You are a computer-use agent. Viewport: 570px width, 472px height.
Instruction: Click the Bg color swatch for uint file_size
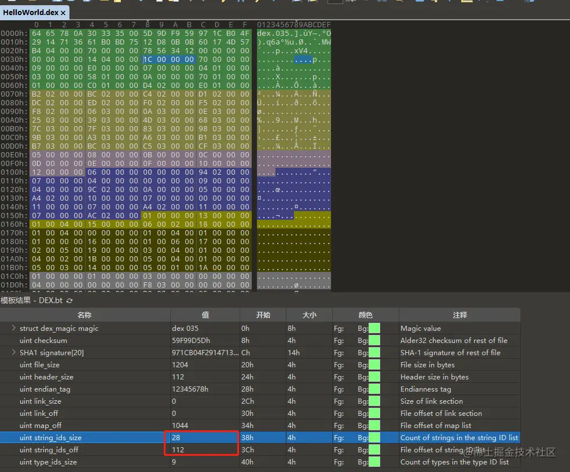pyautogui.click(x=374, y=365)
